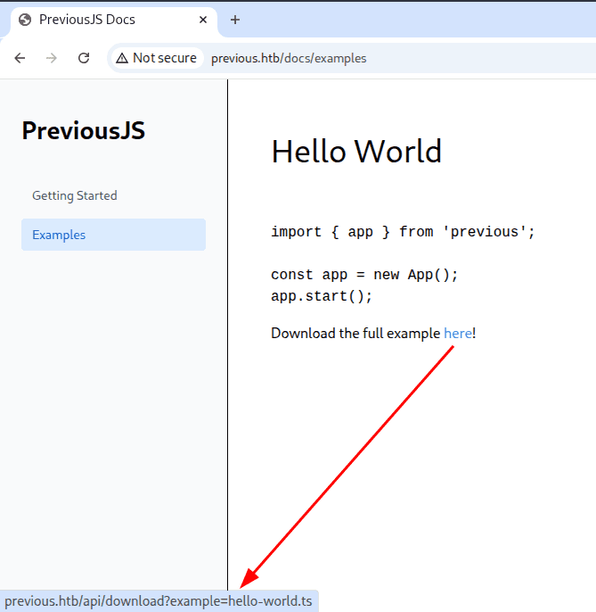
Task: Click the forward navigation arrow
Action: coord(52,58)
